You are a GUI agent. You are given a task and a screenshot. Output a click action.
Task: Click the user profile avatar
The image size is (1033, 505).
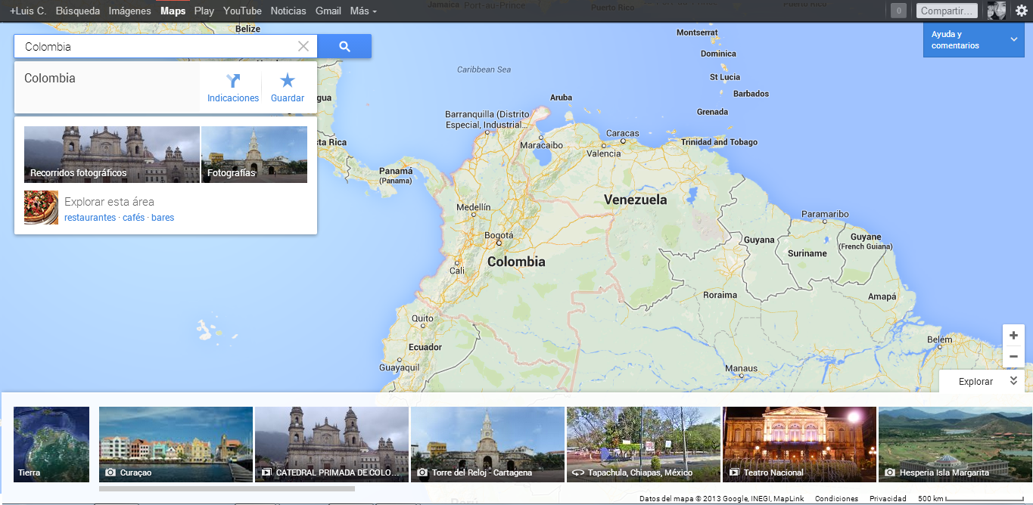(x=996, y=11)
